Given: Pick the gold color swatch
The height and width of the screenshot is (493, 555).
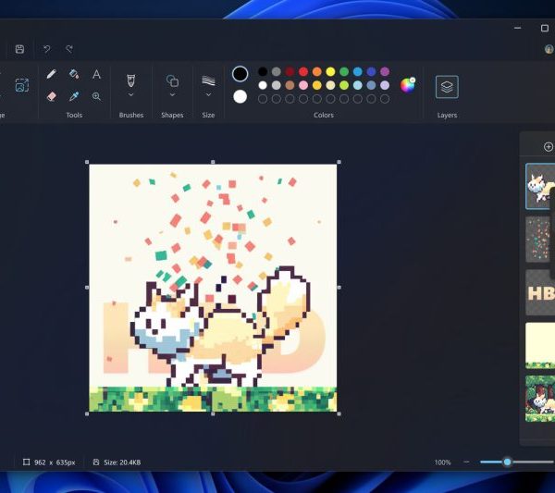Looking at the screenshot, I should click(316, 85).
